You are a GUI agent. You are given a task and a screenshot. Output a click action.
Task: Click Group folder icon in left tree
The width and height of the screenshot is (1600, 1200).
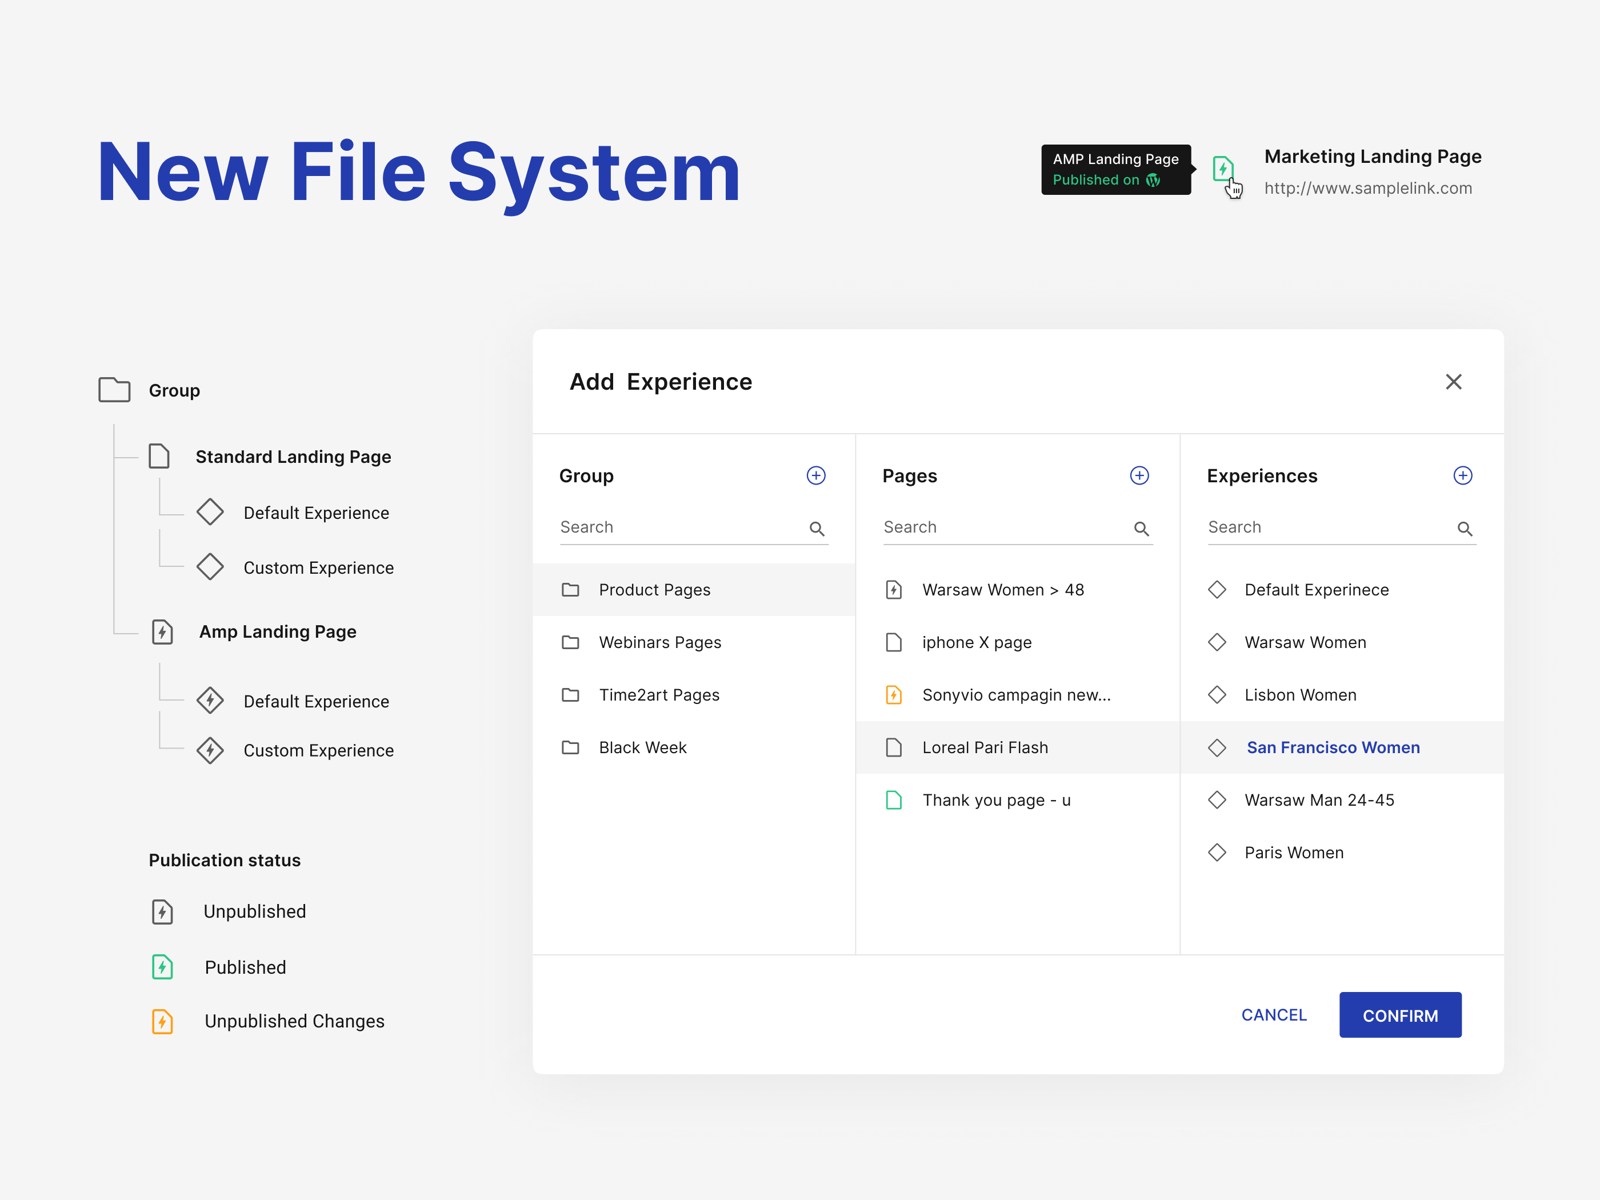pyautogui.click(x=114, y=390)
